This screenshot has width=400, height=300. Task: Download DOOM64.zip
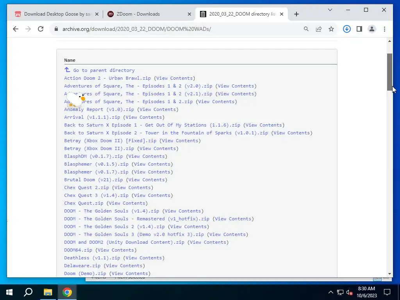tap(78, 250)
